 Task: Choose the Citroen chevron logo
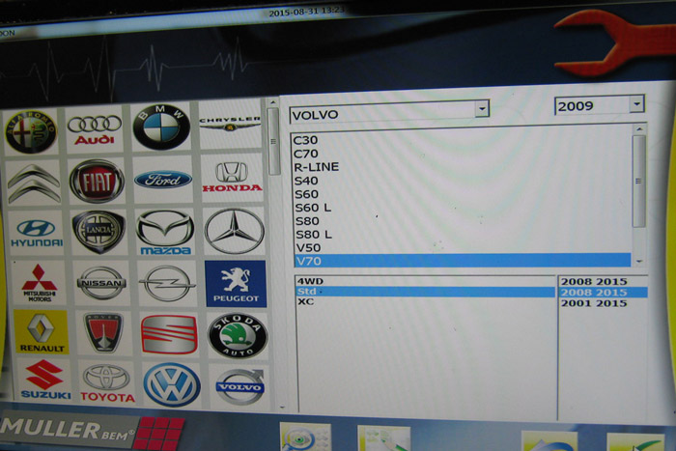(x=34, y=183)
